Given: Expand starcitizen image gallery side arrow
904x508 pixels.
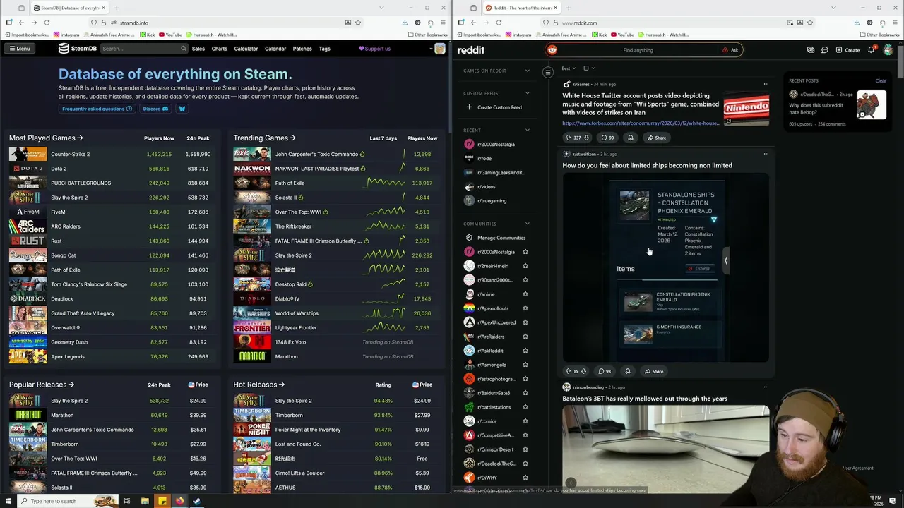Looking at the screenshot, I should tap(725, 260).
